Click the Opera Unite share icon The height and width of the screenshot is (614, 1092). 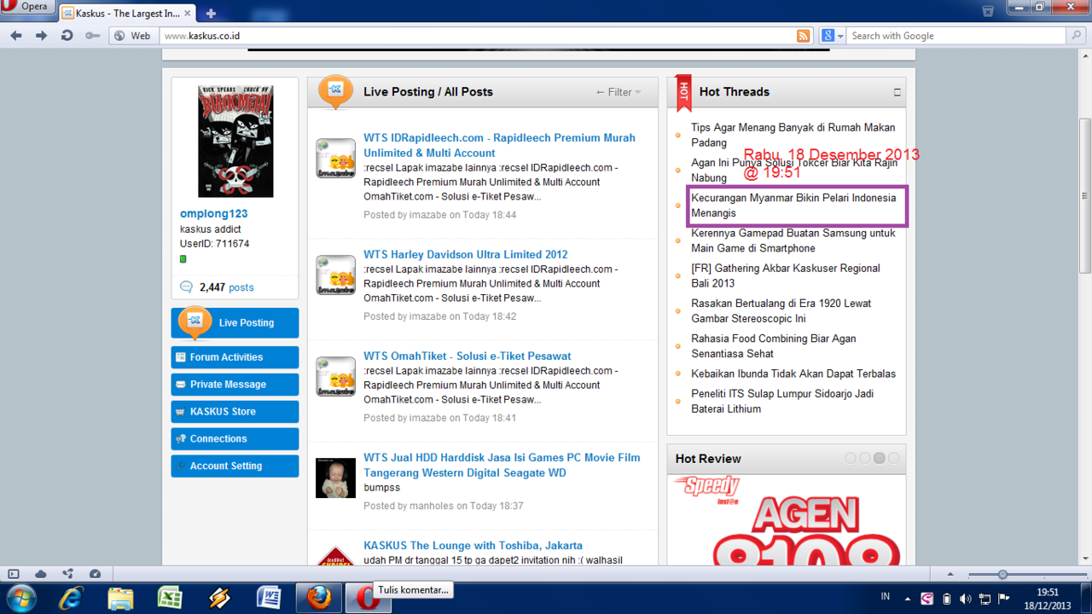[67, 574]
